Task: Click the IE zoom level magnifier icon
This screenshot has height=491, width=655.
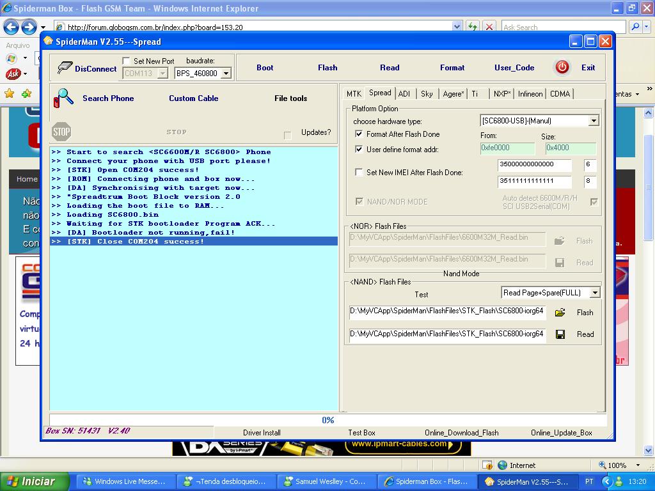Action: pos(603,465)
